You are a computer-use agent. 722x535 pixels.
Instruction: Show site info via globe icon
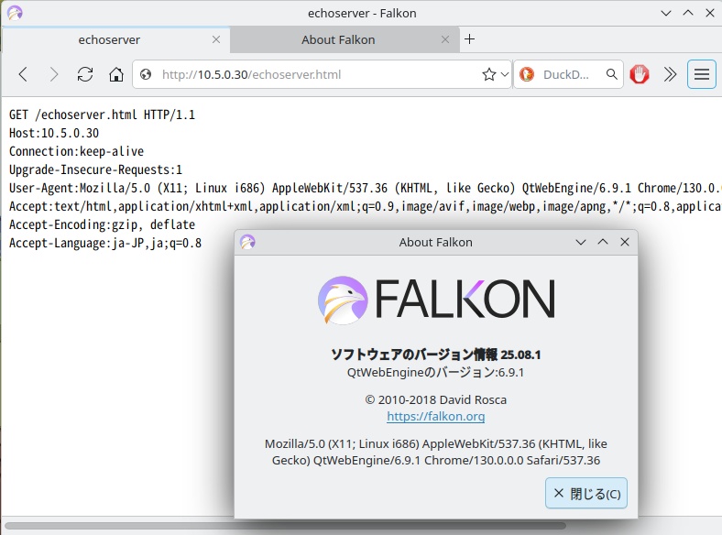pos(146,74)
